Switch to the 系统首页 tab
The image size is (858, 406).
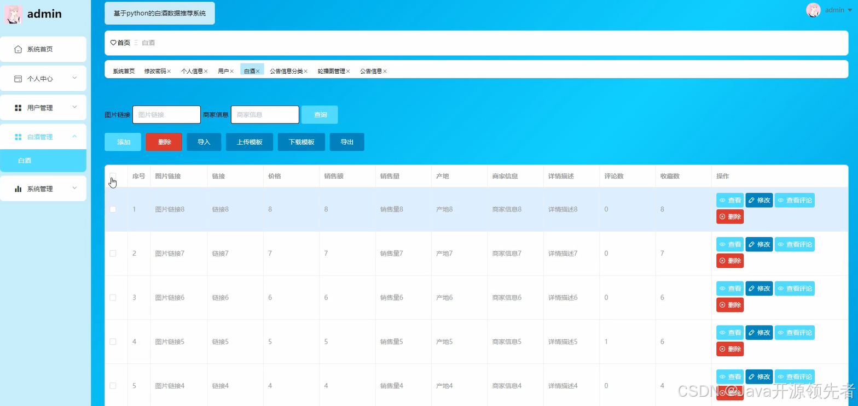(124, 71)
